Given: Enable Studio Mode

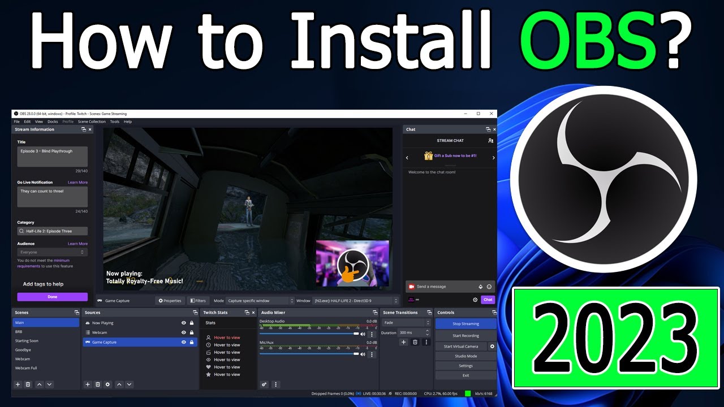Looking at the screenshot, I should [x=466, y=356].
